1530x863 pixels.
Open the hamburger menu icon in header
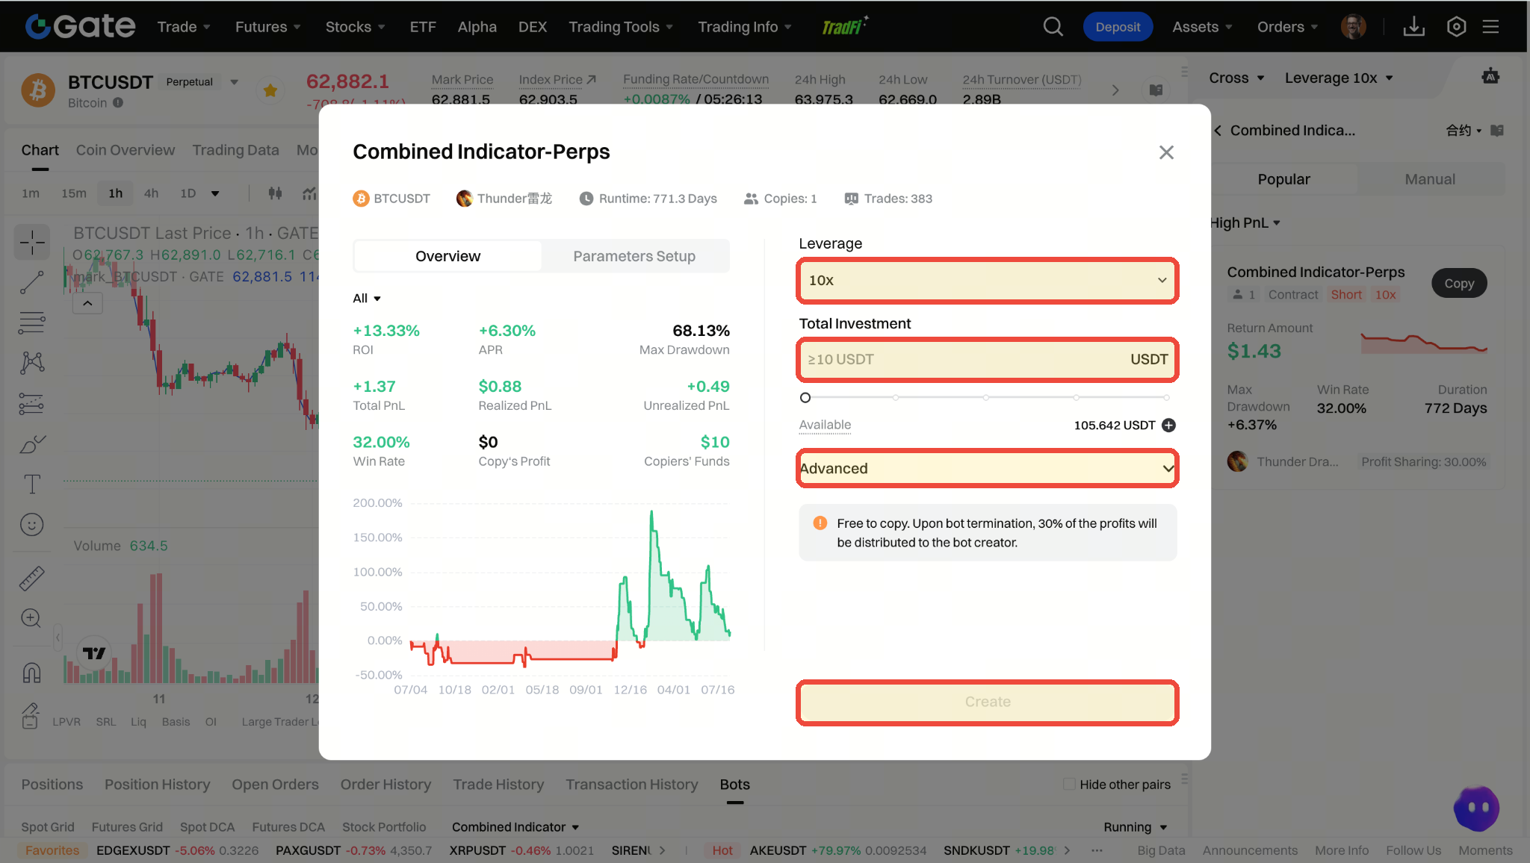(x=1491, y=27)
